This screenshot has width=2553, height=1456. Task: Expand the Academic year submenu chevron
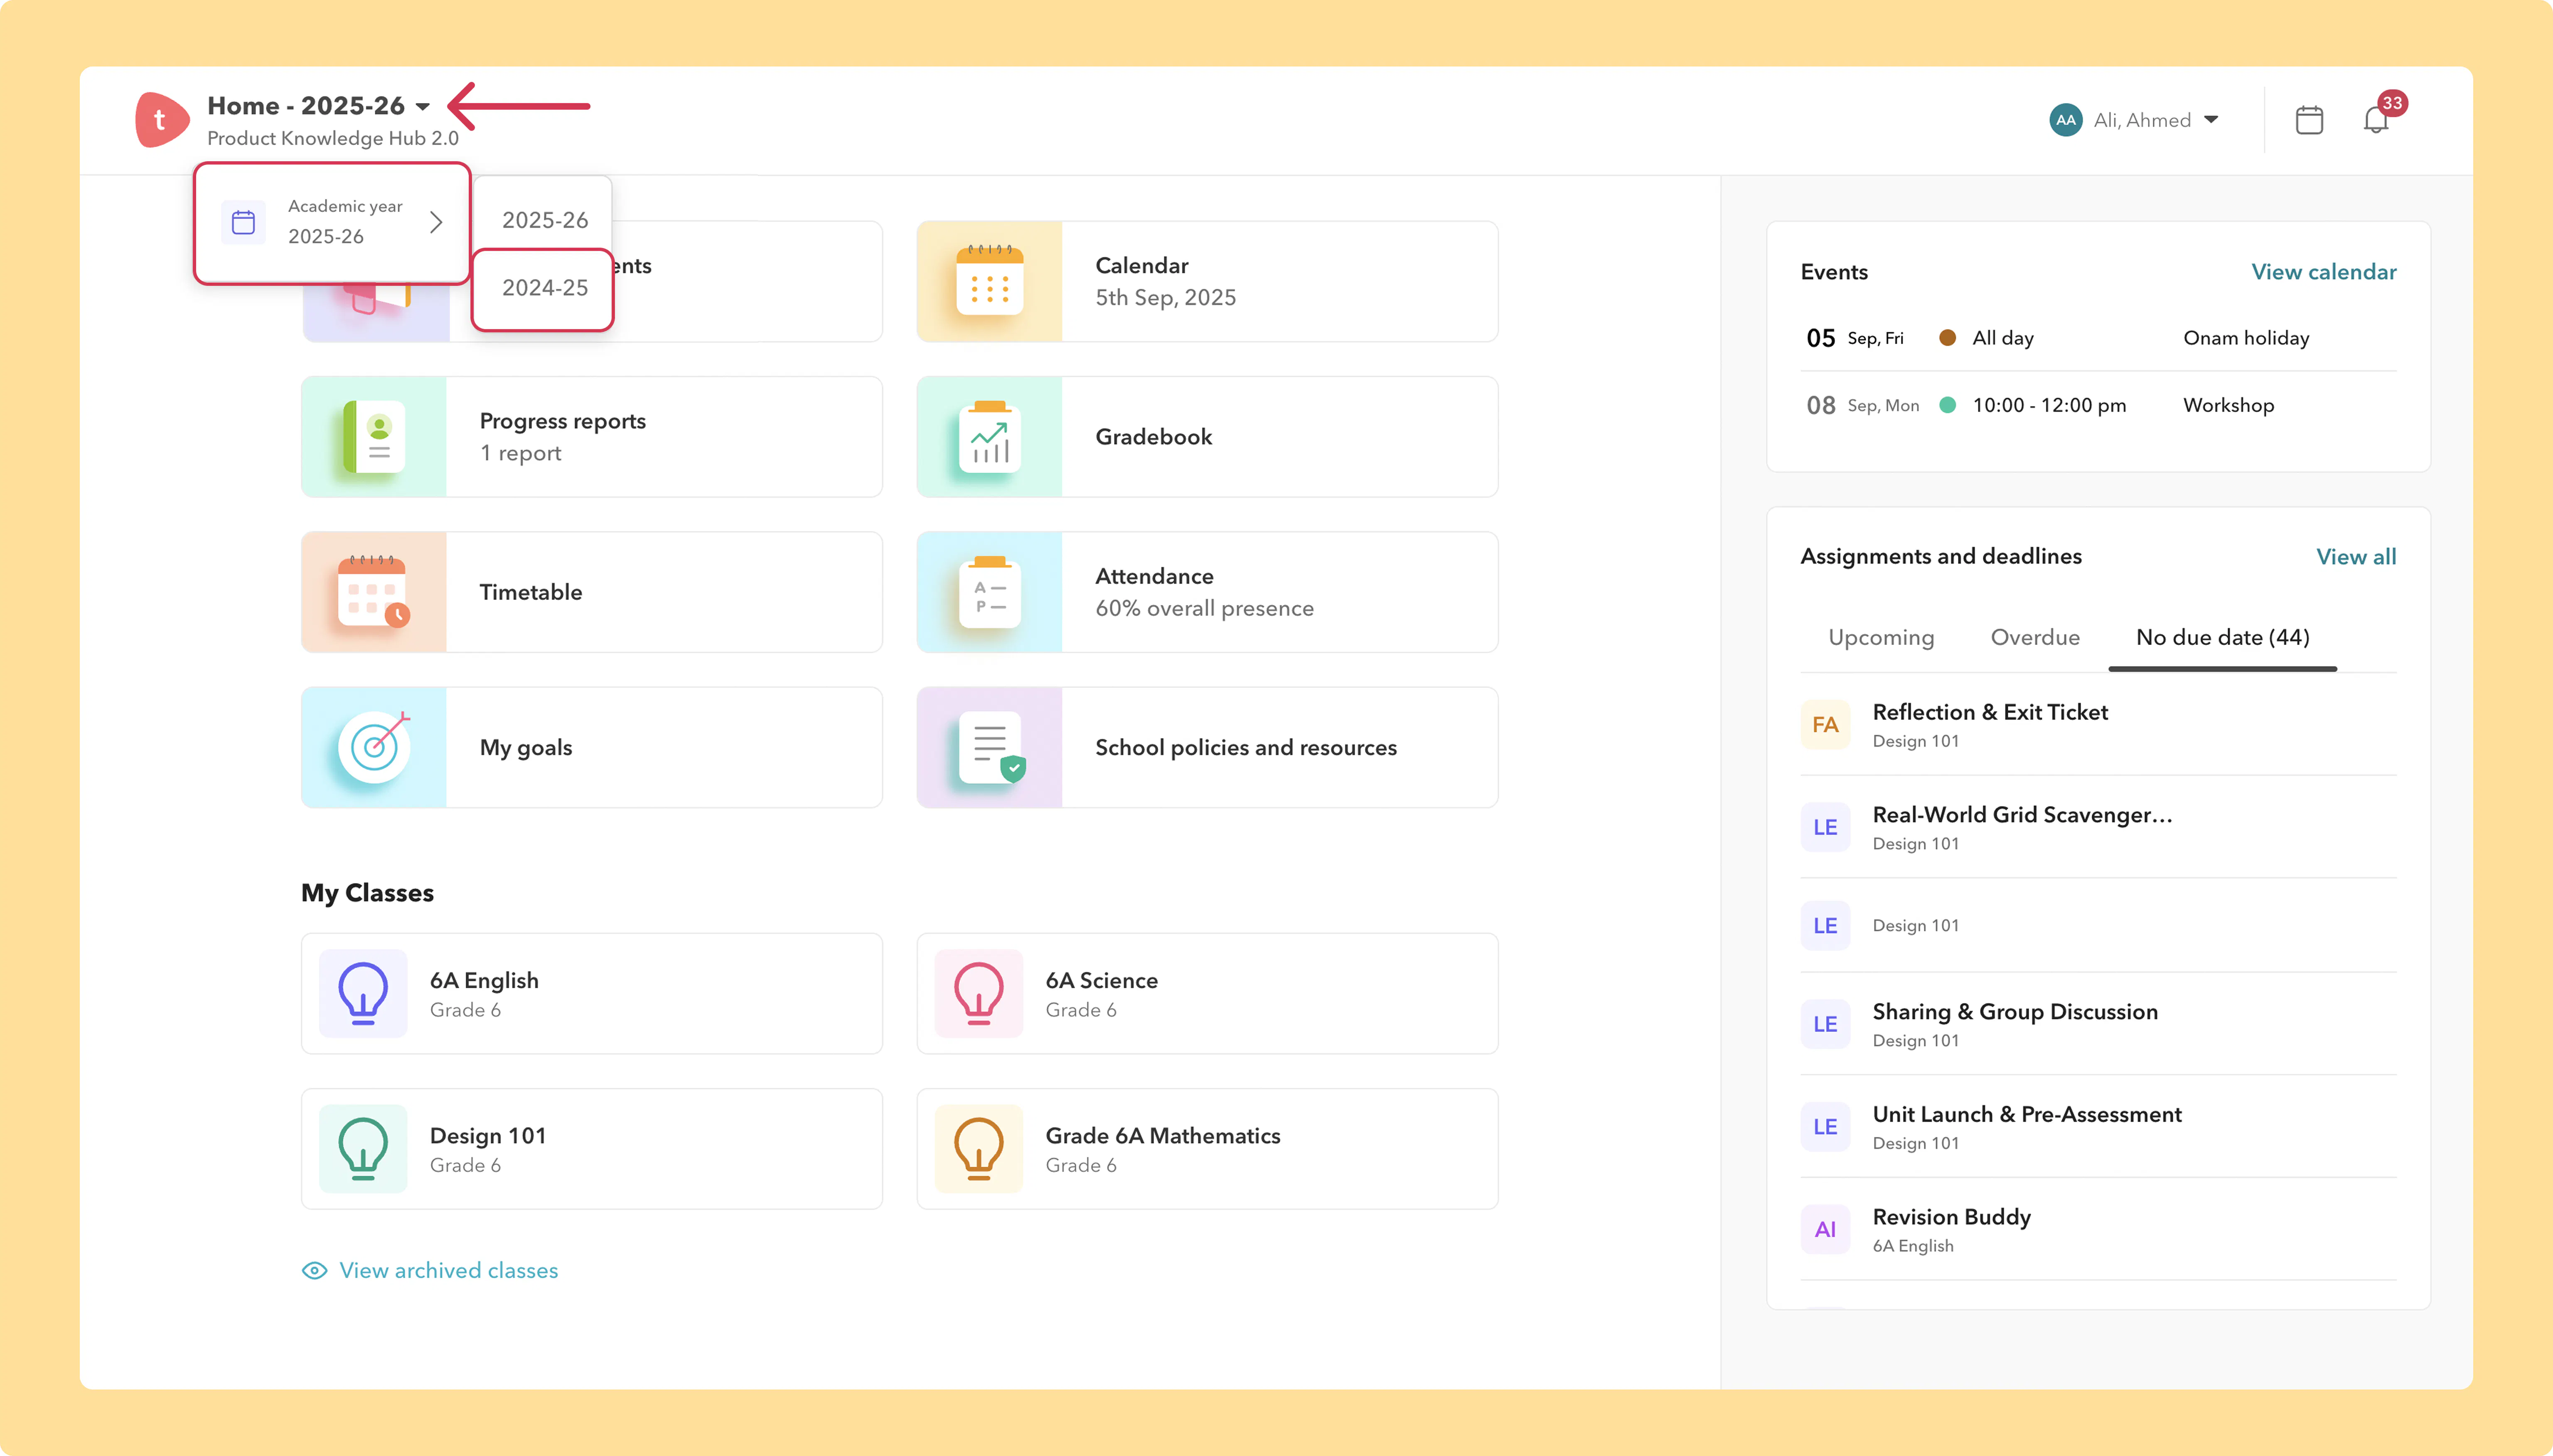pyautogui.click(x=436, y=222)
